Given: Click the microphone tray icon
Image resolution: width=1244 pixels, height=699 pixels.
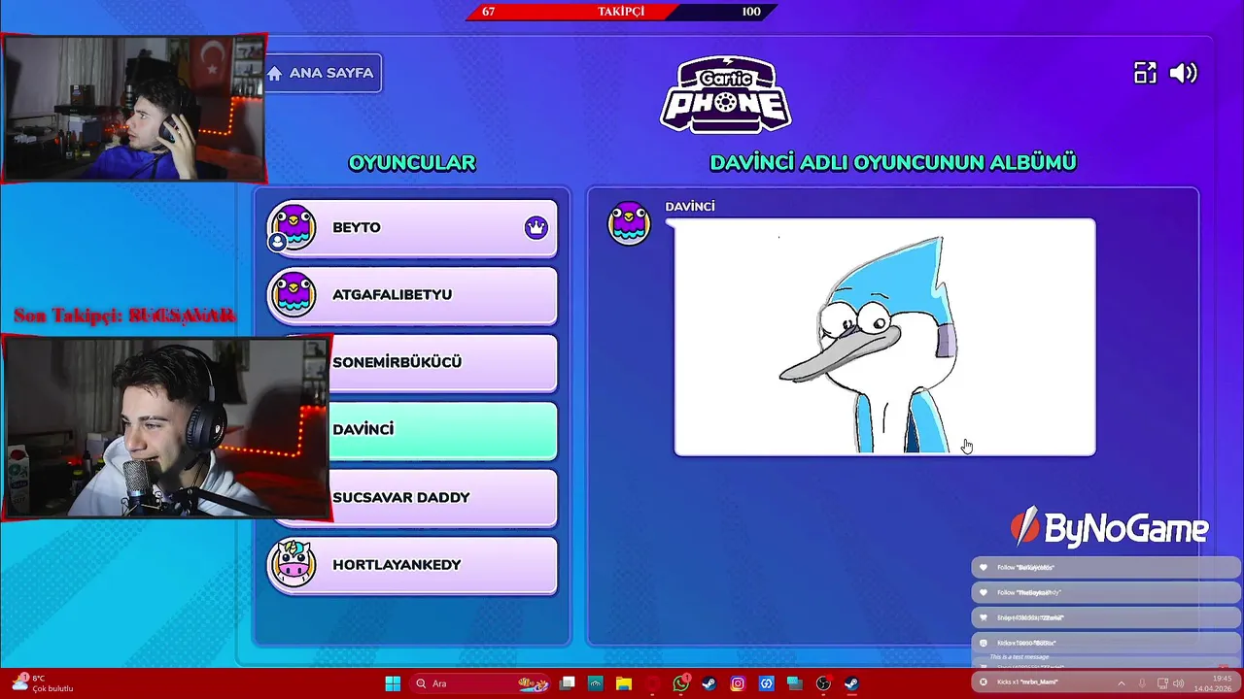Looking at the screenshot, I should pos(1142,683).
